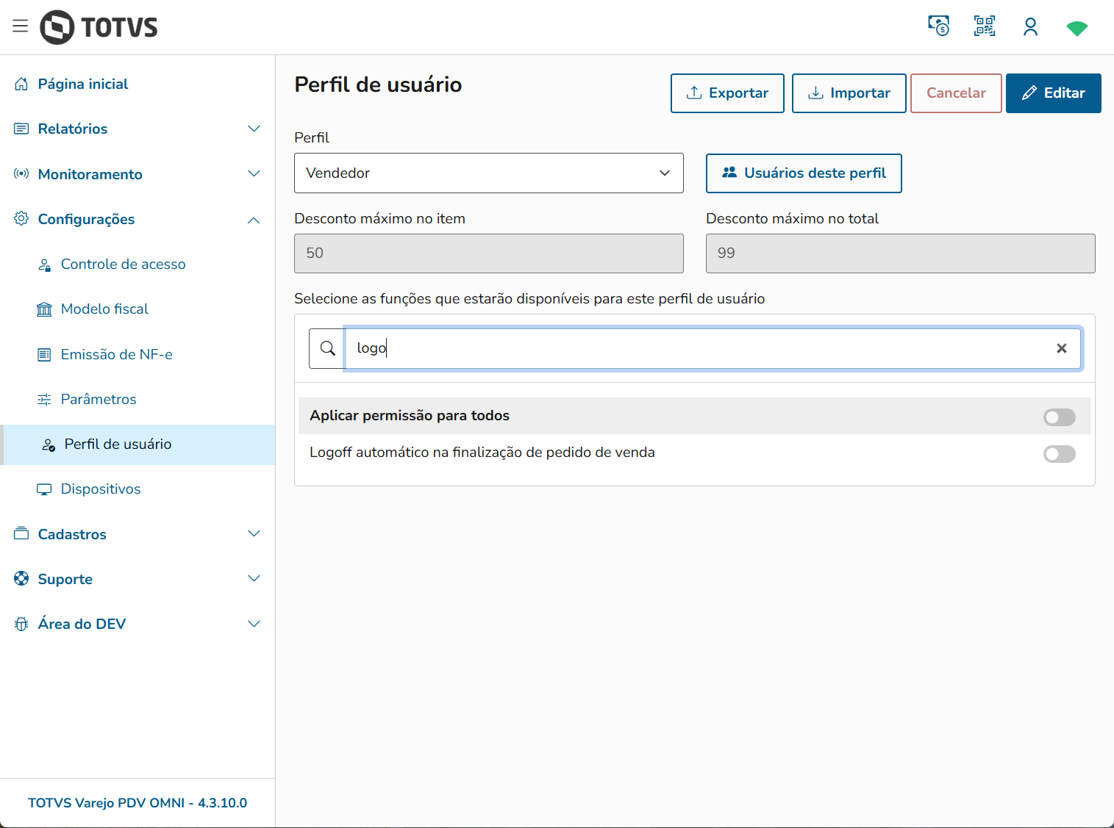This screenshot has width=1114, height=828.
Task: Click the Exportar button
Action: [727, 93]
